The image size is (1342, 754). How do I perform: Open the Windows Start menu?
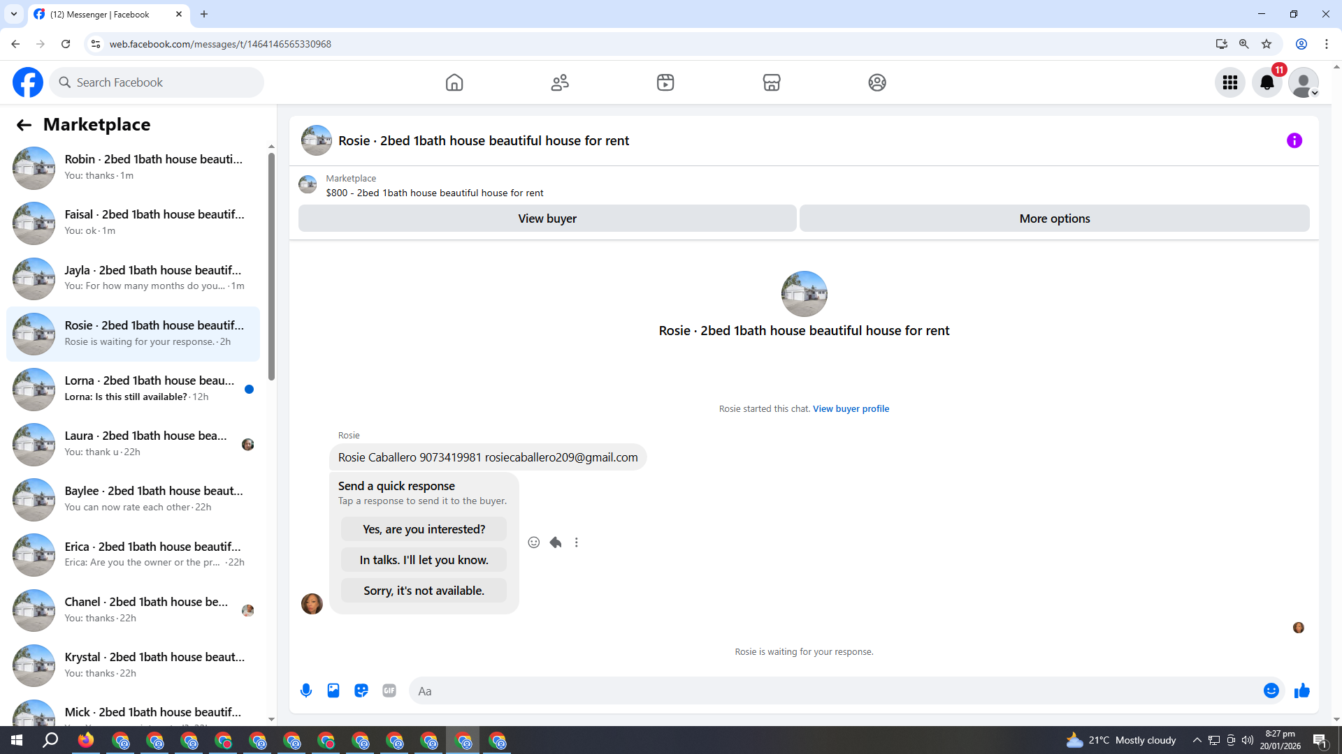(17, 740)
